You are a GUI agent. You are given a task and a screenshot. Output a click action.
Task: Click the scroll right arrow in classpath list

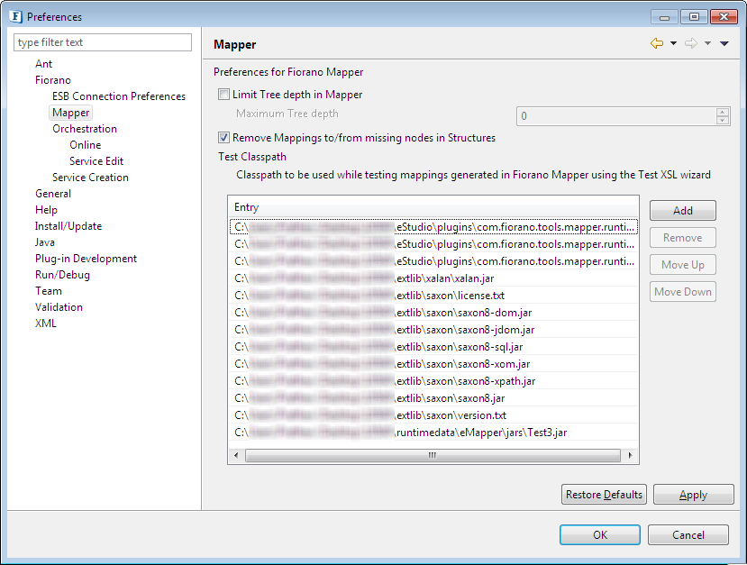tap(631, 455)
